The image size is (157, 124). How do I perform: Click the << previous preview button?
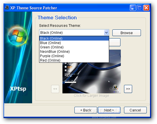(55, 89)
